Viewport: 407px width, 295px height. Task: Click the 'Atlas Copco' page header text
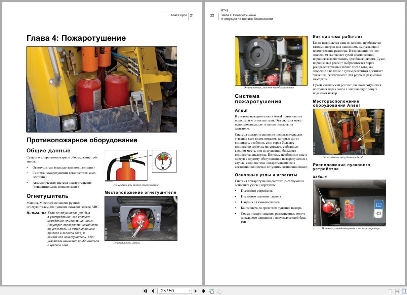[179, 15]
